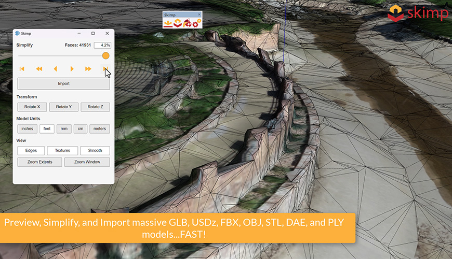Click the fast-forward double-arrow button

tap(88, 69)
